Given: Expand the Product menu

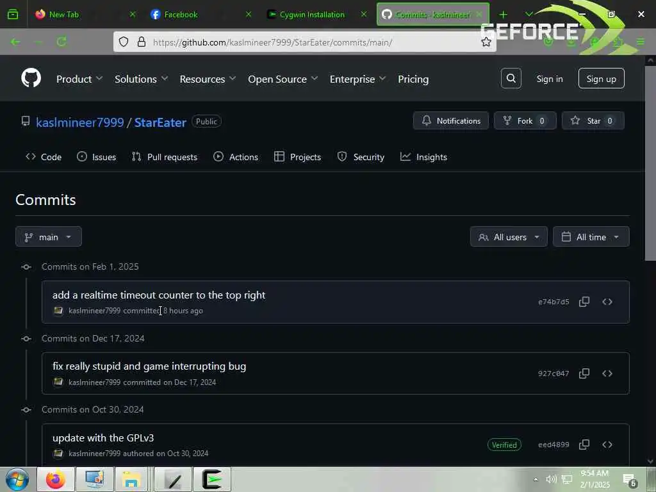Looking at the screenshot, I should 79,79.
